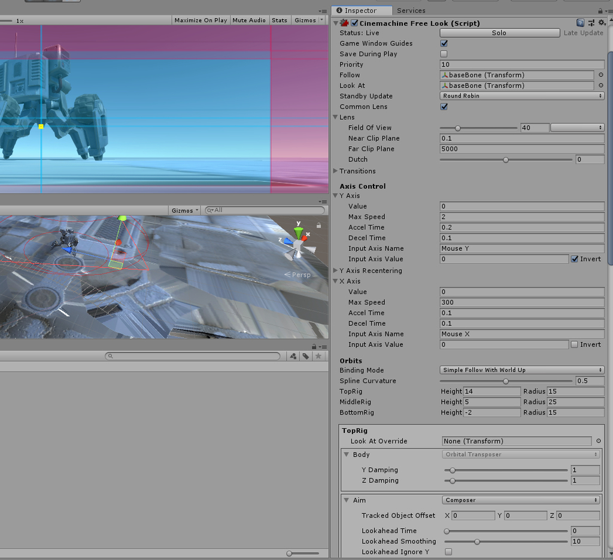Show Stats in Game view
The width and height of the screenshot is (613, 560).
280,20
